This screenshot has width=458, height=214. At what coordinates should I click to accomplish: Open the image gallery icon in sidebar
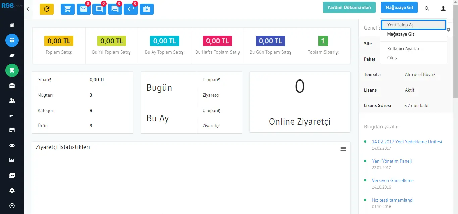click(x=12, y=175)
